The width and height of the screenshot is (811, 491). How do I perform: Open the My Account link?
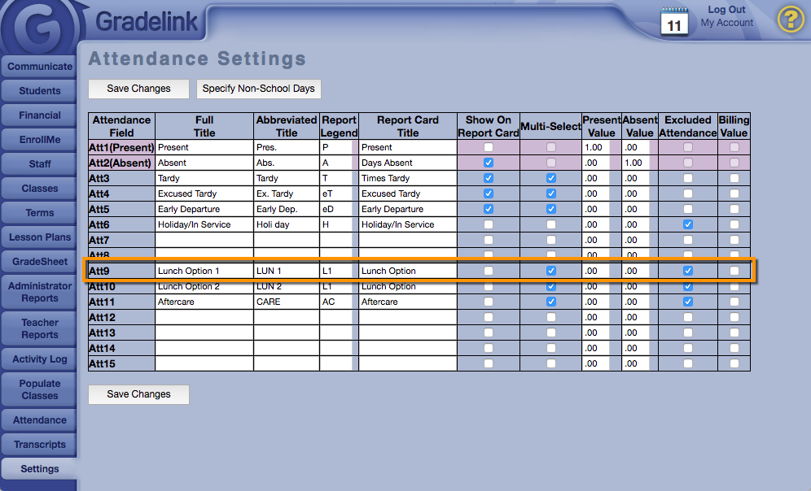[727, 23]
